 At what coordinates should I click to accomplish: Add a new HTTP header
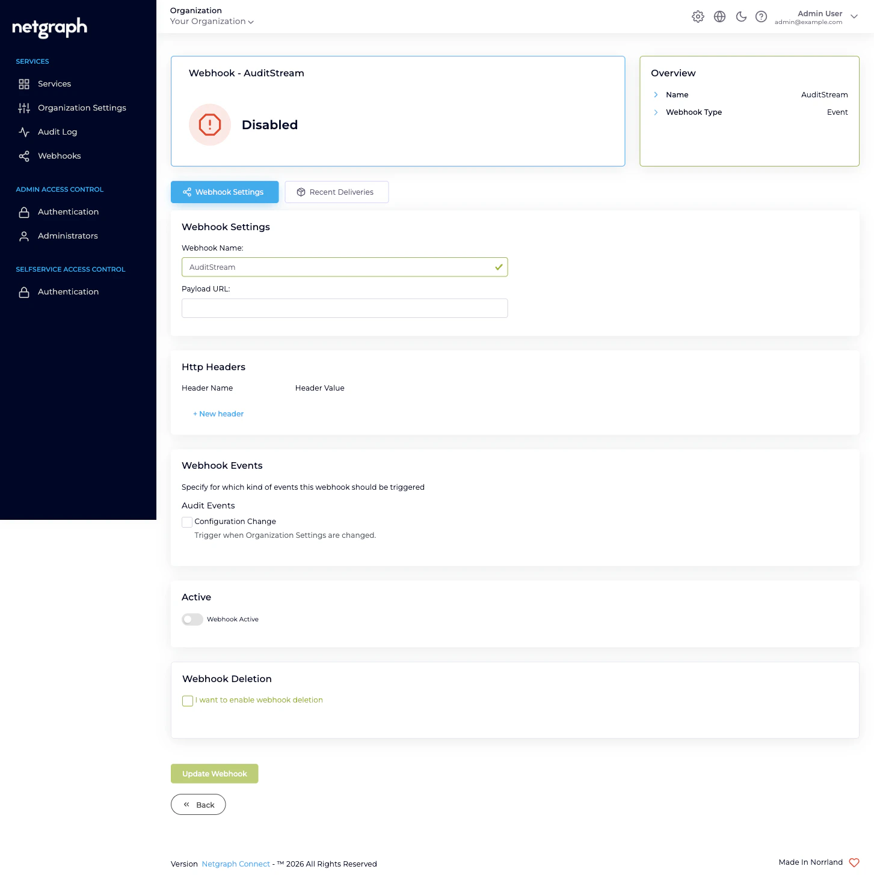click(218, 413)
